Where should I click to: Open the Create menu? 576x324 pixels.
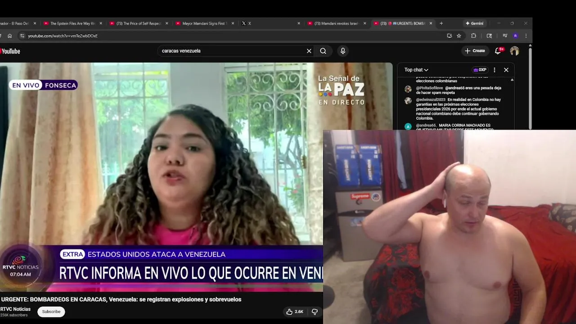(475, 51)
